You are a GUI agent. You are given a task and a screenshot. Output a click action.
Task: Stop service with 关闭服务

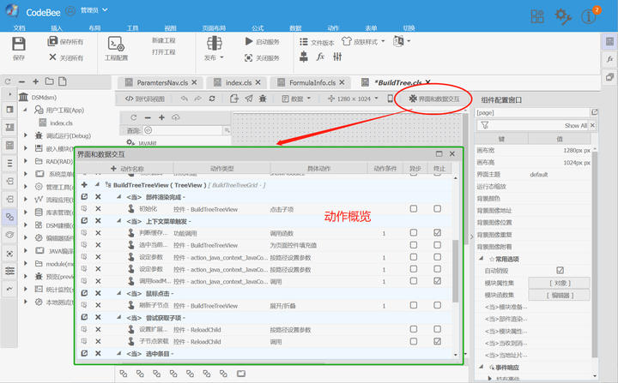pyautogui.click(x=262, y=58)
